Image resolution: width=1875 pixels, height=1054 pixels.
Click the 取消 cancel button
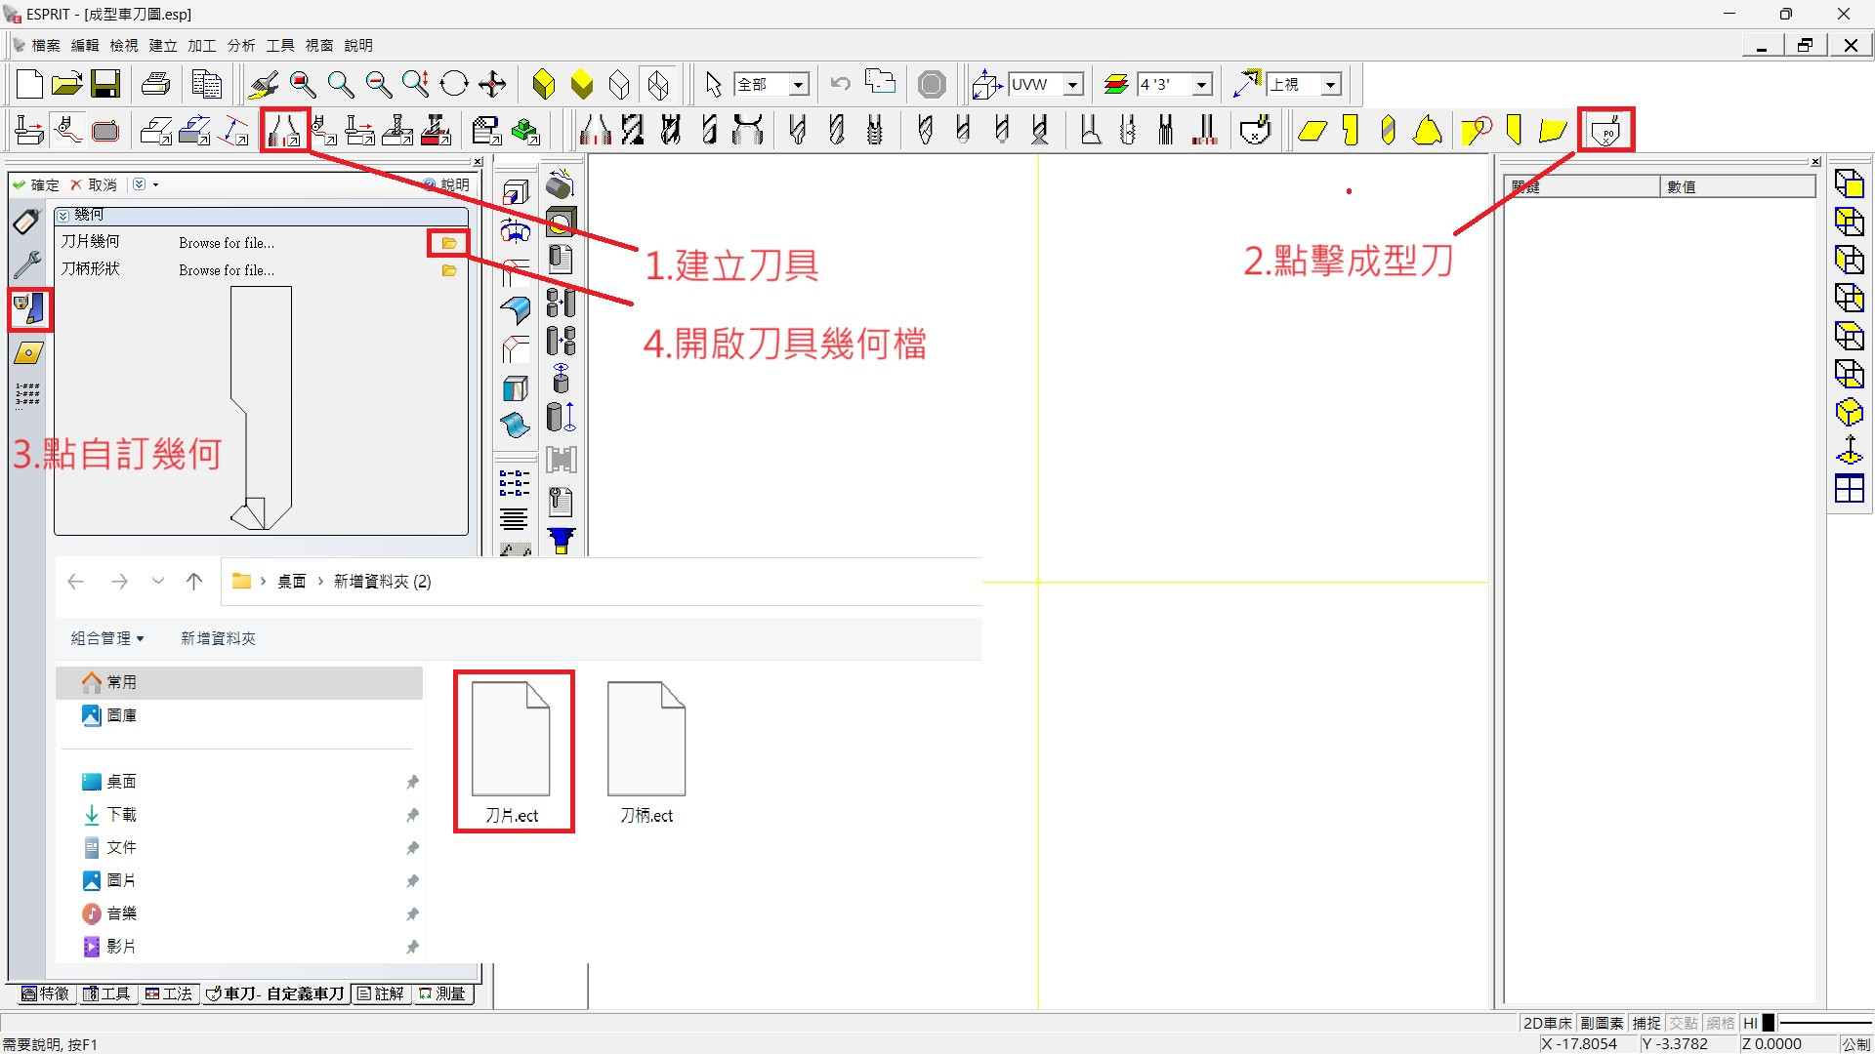point(93,184)
